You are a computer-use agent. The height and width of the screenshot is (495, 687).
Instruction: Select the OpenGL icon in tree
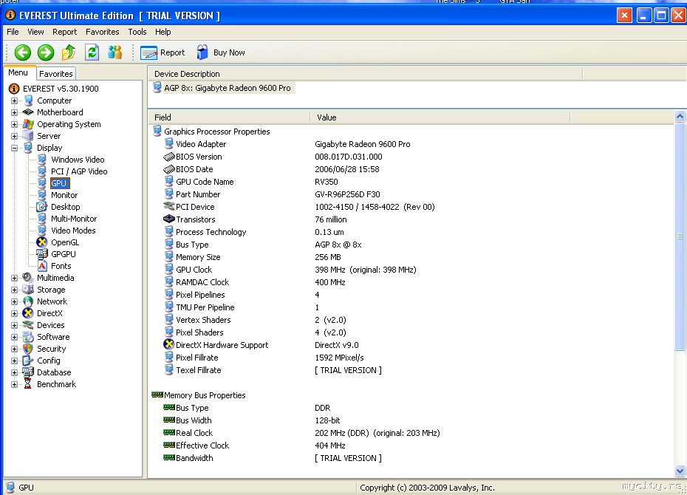pyautogui.click(x=42, y=242)
